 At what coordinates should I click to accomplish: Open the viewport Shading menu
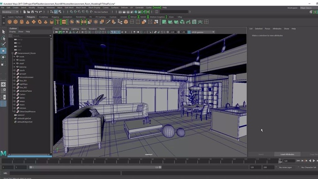(x=65, y=29)
